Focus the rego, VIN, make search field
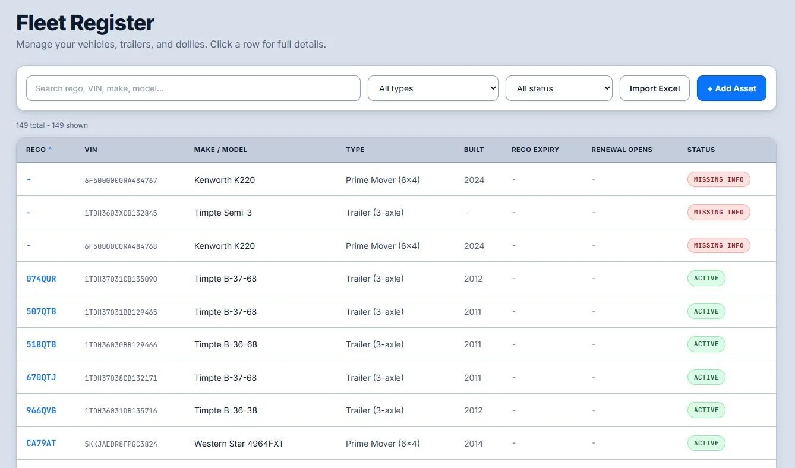Image resolution: width=795 pixels, height=468 pixels. [x=193, y=88]
